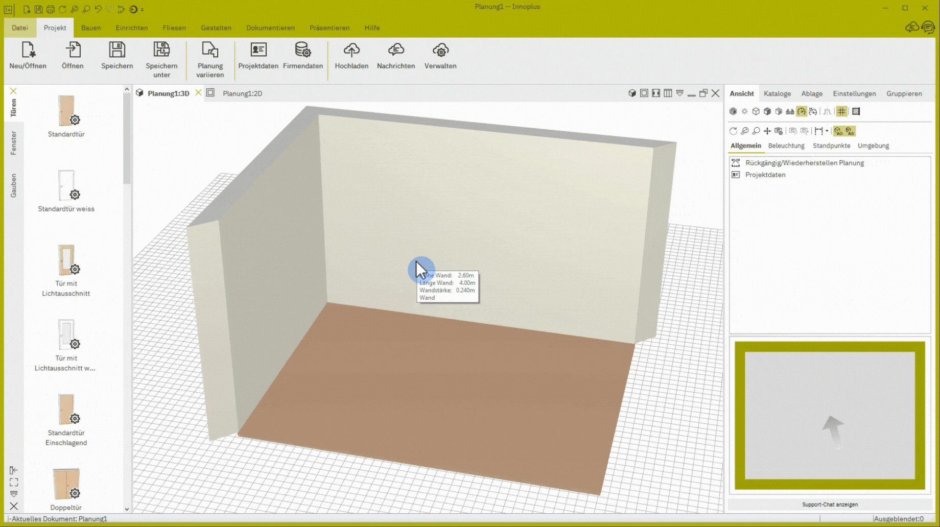The image size is (940, 527).
Task: Toggle the grid display button
Action: point(841,111)
